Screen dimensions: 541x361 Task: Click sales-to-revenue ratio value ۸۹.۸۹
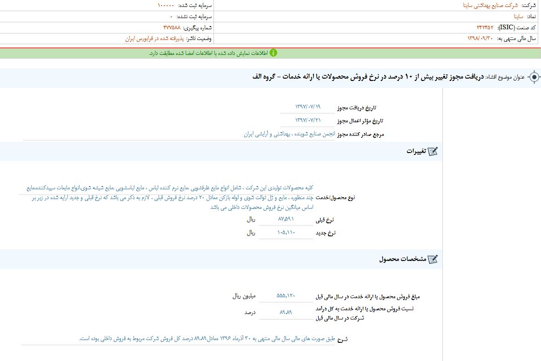(x=286, y=312)
